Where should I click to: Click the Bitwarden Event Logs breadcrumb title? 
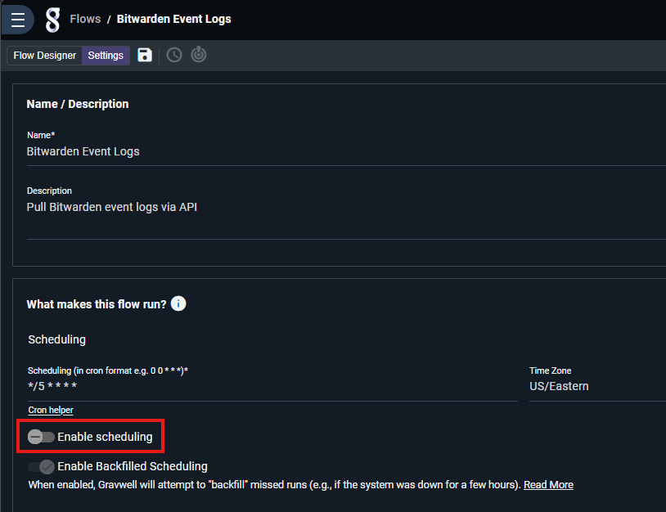point(173,19)
